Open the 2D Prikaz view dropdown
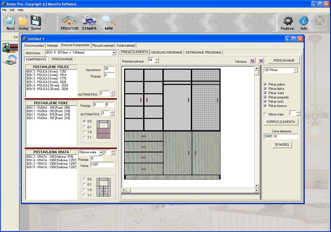 295,70
